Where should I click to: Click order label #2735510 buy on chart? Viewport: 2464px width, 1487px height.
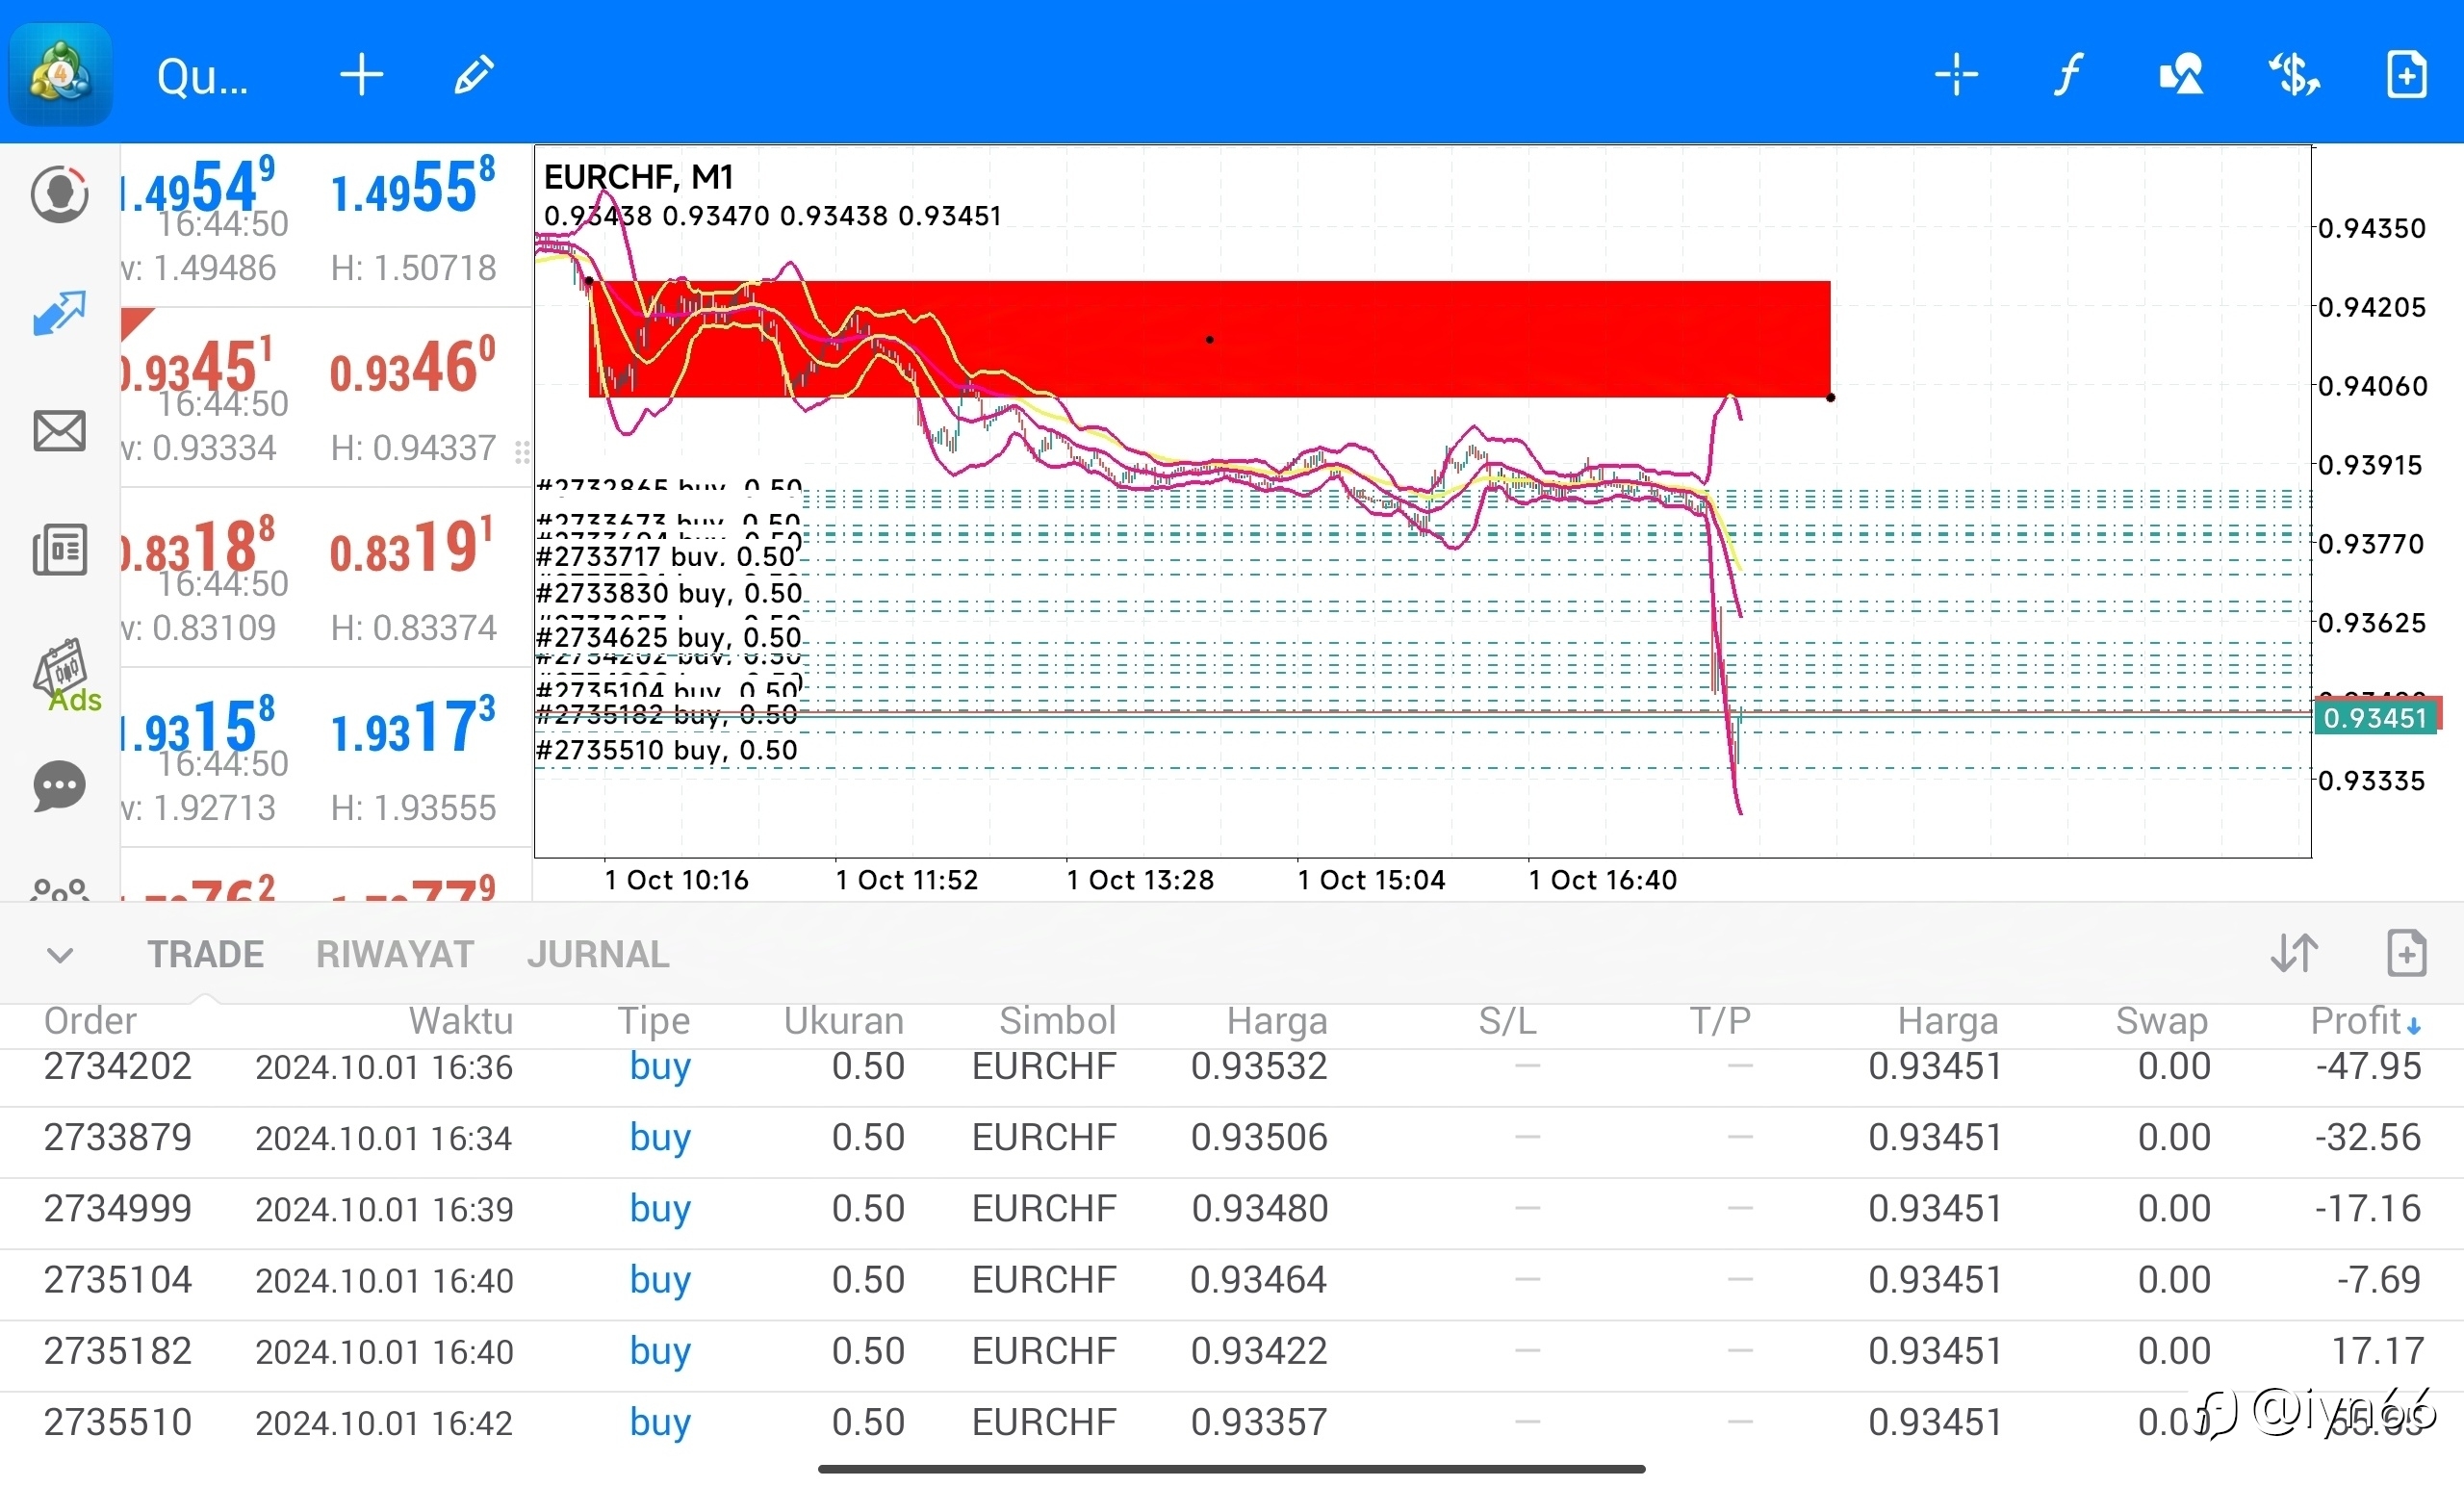point(667,751)
